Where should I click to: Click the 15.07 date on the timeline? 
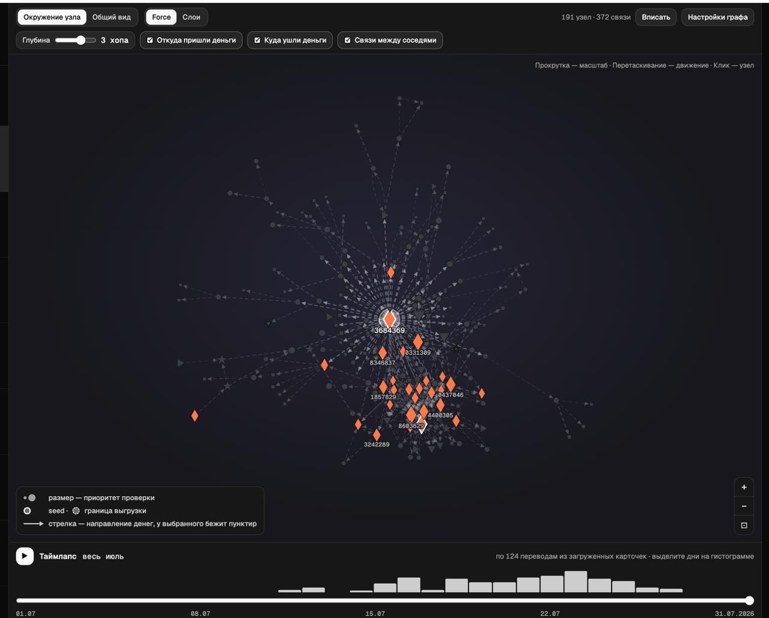click(x=375, y=613)
